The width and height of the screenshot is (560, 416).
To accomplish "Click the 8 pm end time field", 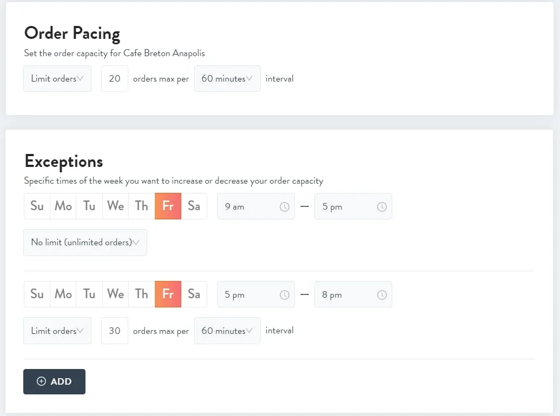I will (x=353, y=294).
